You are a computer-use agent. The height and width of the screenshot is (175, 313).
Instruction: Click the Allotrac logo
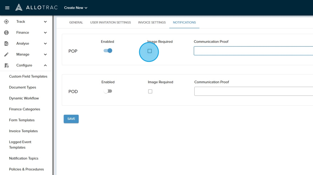37,8
